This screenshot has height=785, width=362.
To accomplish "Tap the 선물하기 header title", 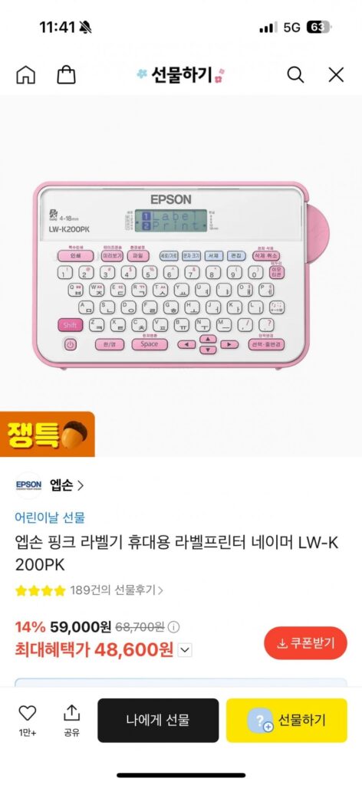I will point(181,75).
